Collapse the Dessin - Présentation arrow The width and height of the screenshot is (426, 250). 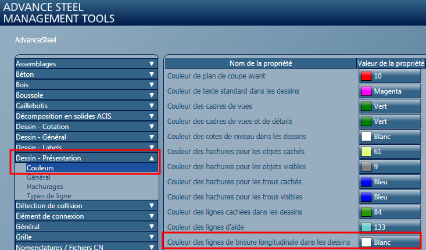(152, 158)
